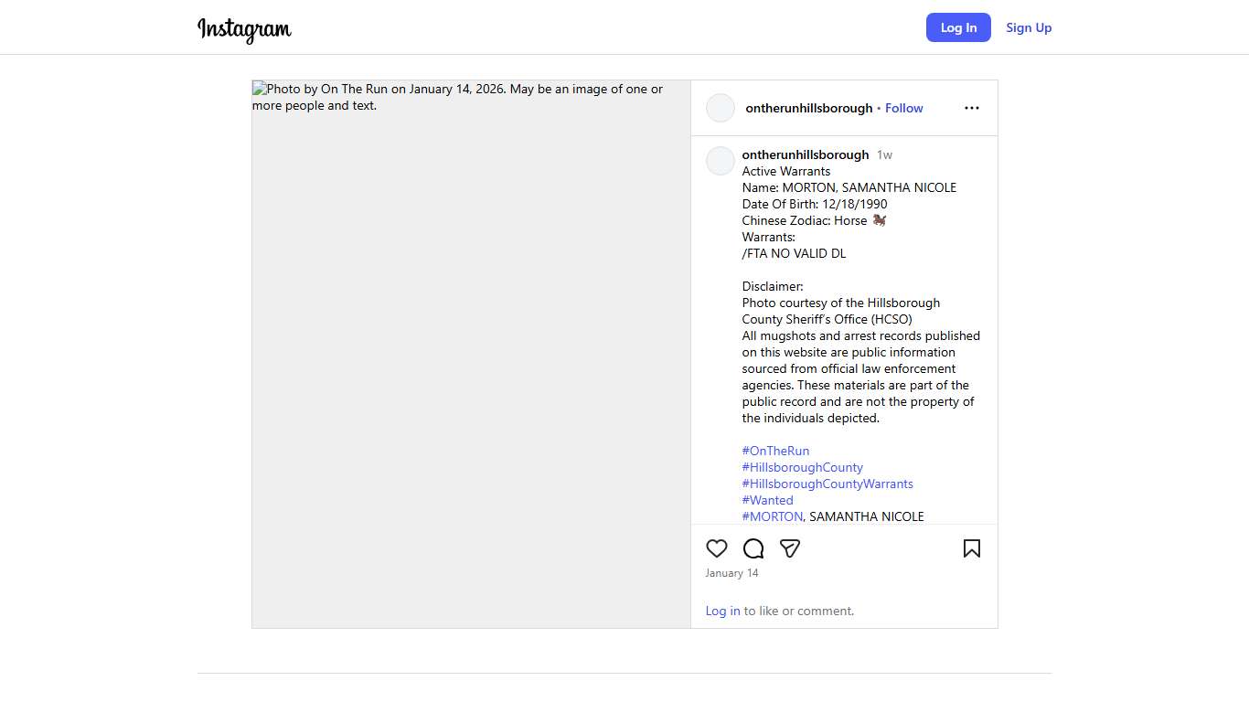Open the three-dot more options menu

click(x=971, y=108)
